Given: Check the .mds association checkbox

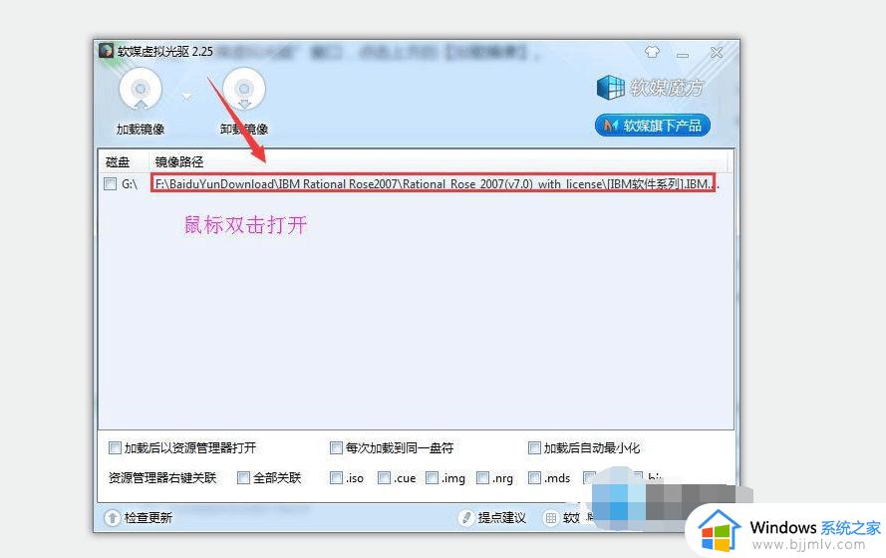Looking at the screenshot, I should [534, 478].
